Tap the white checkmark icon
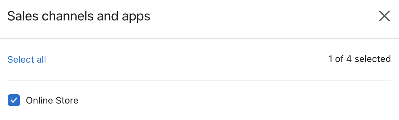Image resolution: width=399 pixels, height=120 pixels. (14, 101)
